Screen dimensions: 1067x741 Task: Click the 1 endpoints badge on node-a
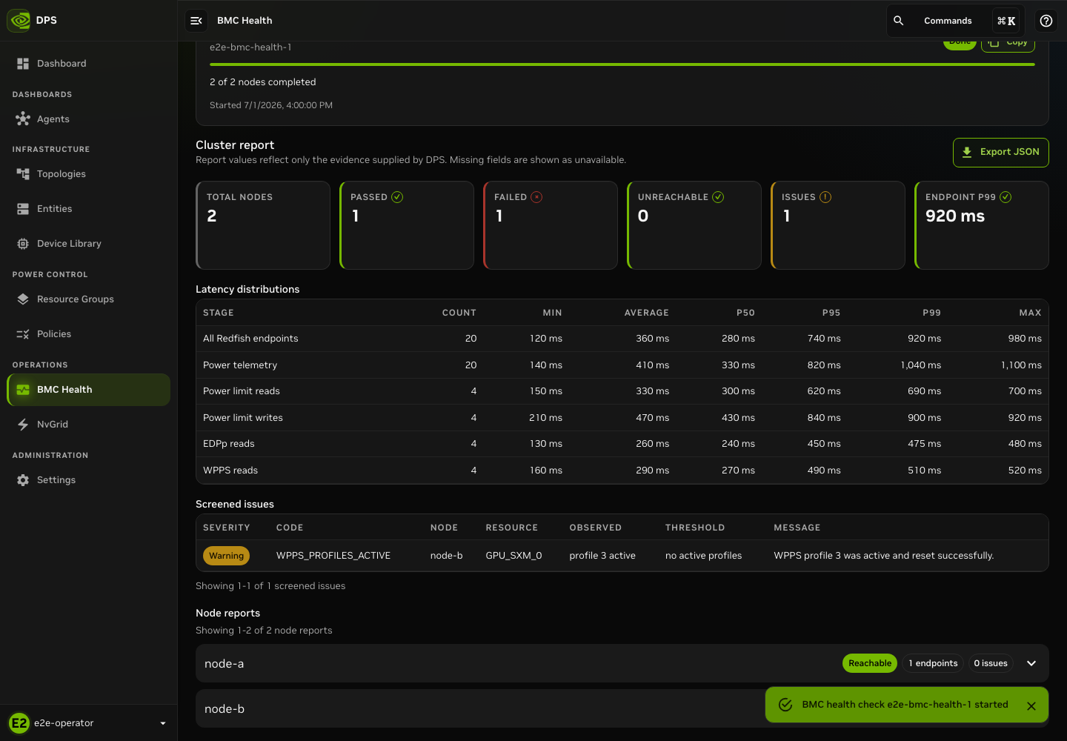click(x=933, y=663)
